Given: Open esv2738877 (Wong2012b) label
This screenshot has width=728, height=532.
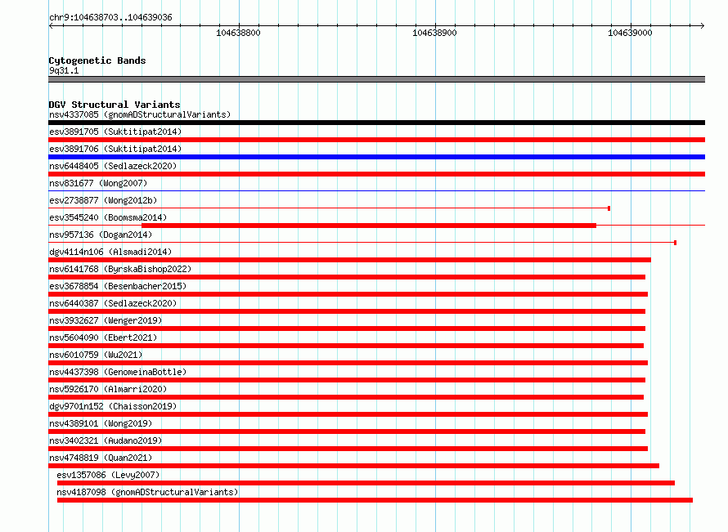Looking at the screenshot, I should 103,200.
